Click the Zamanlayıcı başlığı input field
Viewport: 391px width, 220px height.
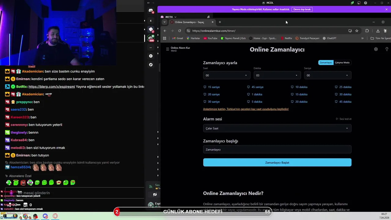tap(277, 149)
